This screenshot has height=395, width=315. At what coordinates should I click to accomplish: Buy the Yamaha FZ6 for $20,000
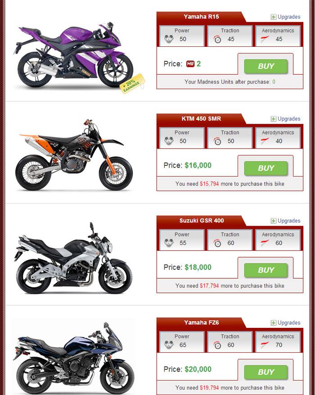tap(265, 372)
